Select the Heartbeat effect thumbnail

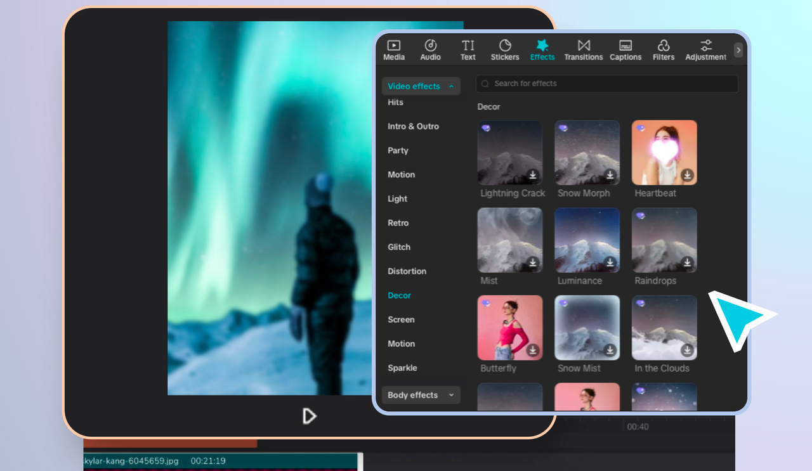(x=664, y=152)
